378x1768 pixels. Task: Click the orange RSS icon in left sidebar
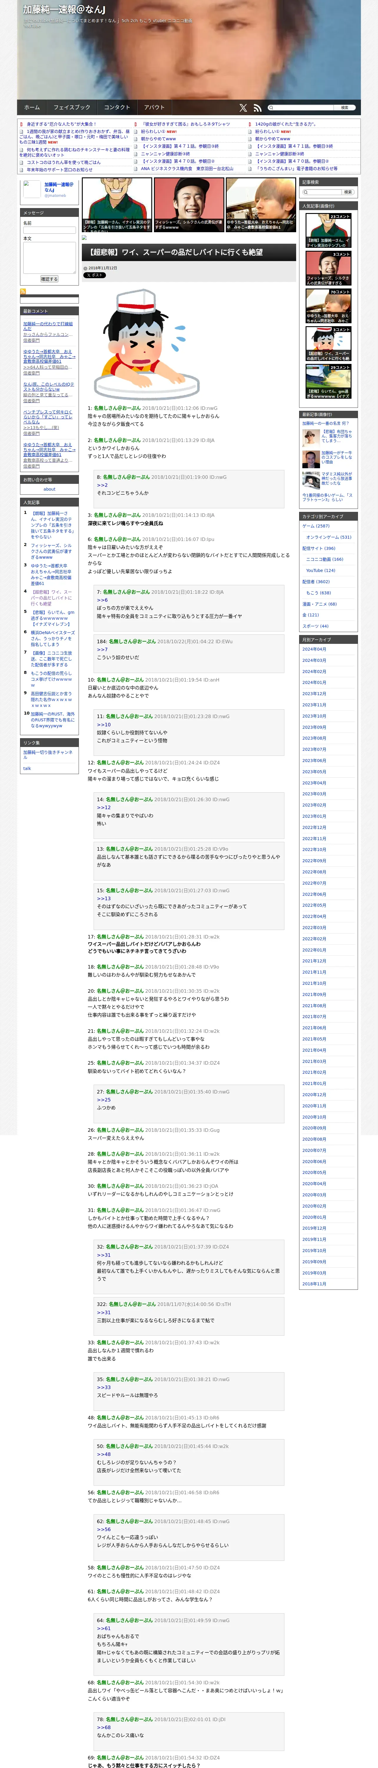(x=23, y=292)
